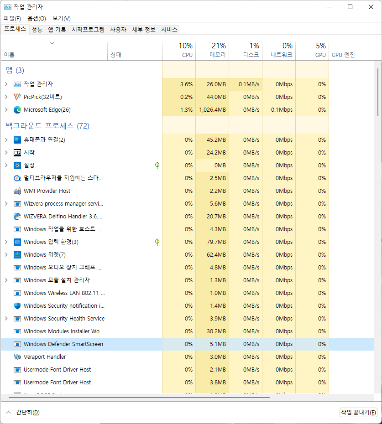382x424 pixels.
Task: Click the 백그라운드 프로세스 (72) group heading
Action: click(47, 126)
